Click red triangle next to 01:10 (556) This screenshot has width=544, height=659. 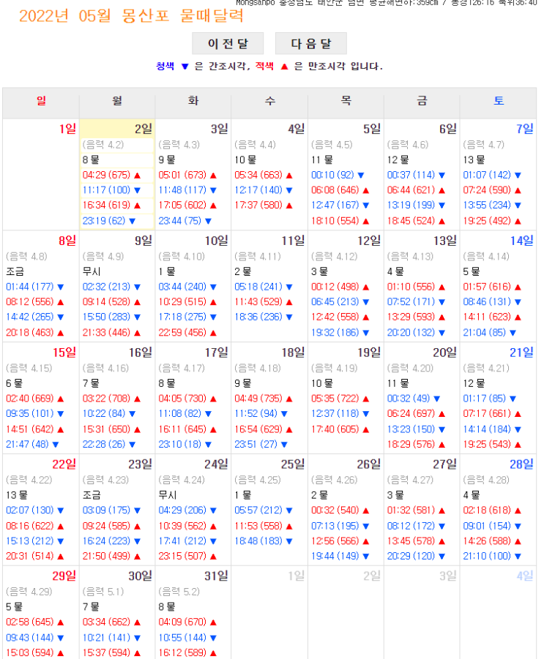click(x=441, y=287)
